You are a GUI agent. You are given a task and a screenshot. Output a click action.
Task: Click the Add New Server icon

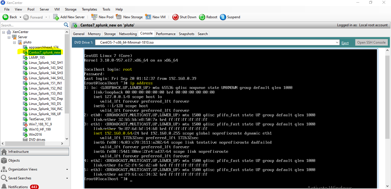[56, 17]
